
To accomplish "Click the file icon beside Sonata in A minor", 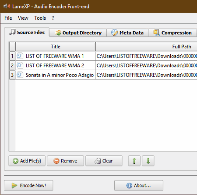I will 20,75.
